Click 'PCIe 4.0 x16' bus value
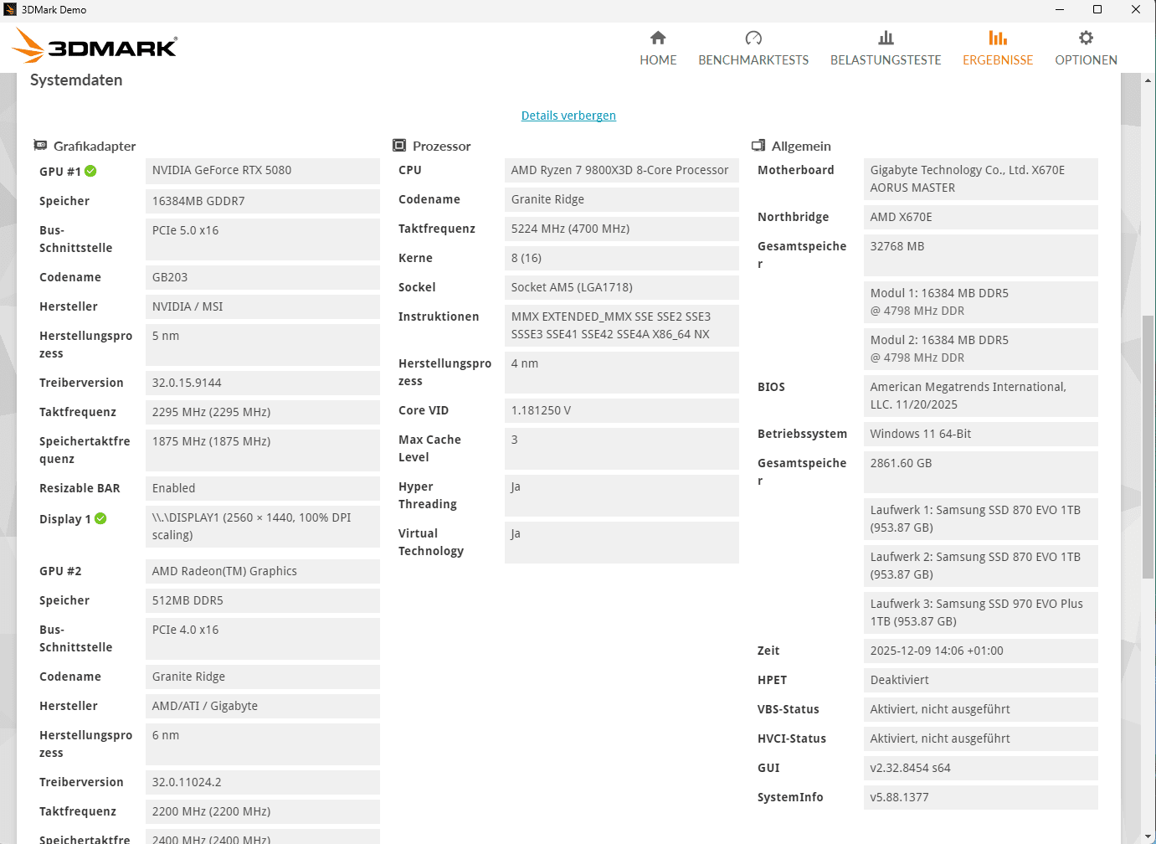 pyautogui.click(x=263, y=639)
